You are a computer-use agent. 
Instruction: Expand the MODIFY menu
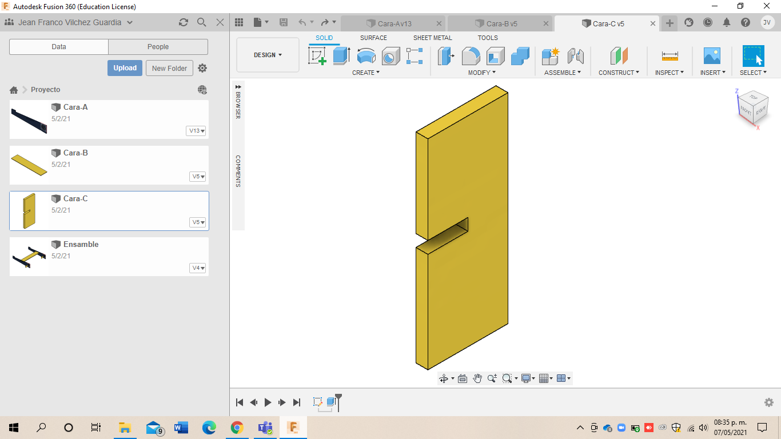tap(482, 73)
